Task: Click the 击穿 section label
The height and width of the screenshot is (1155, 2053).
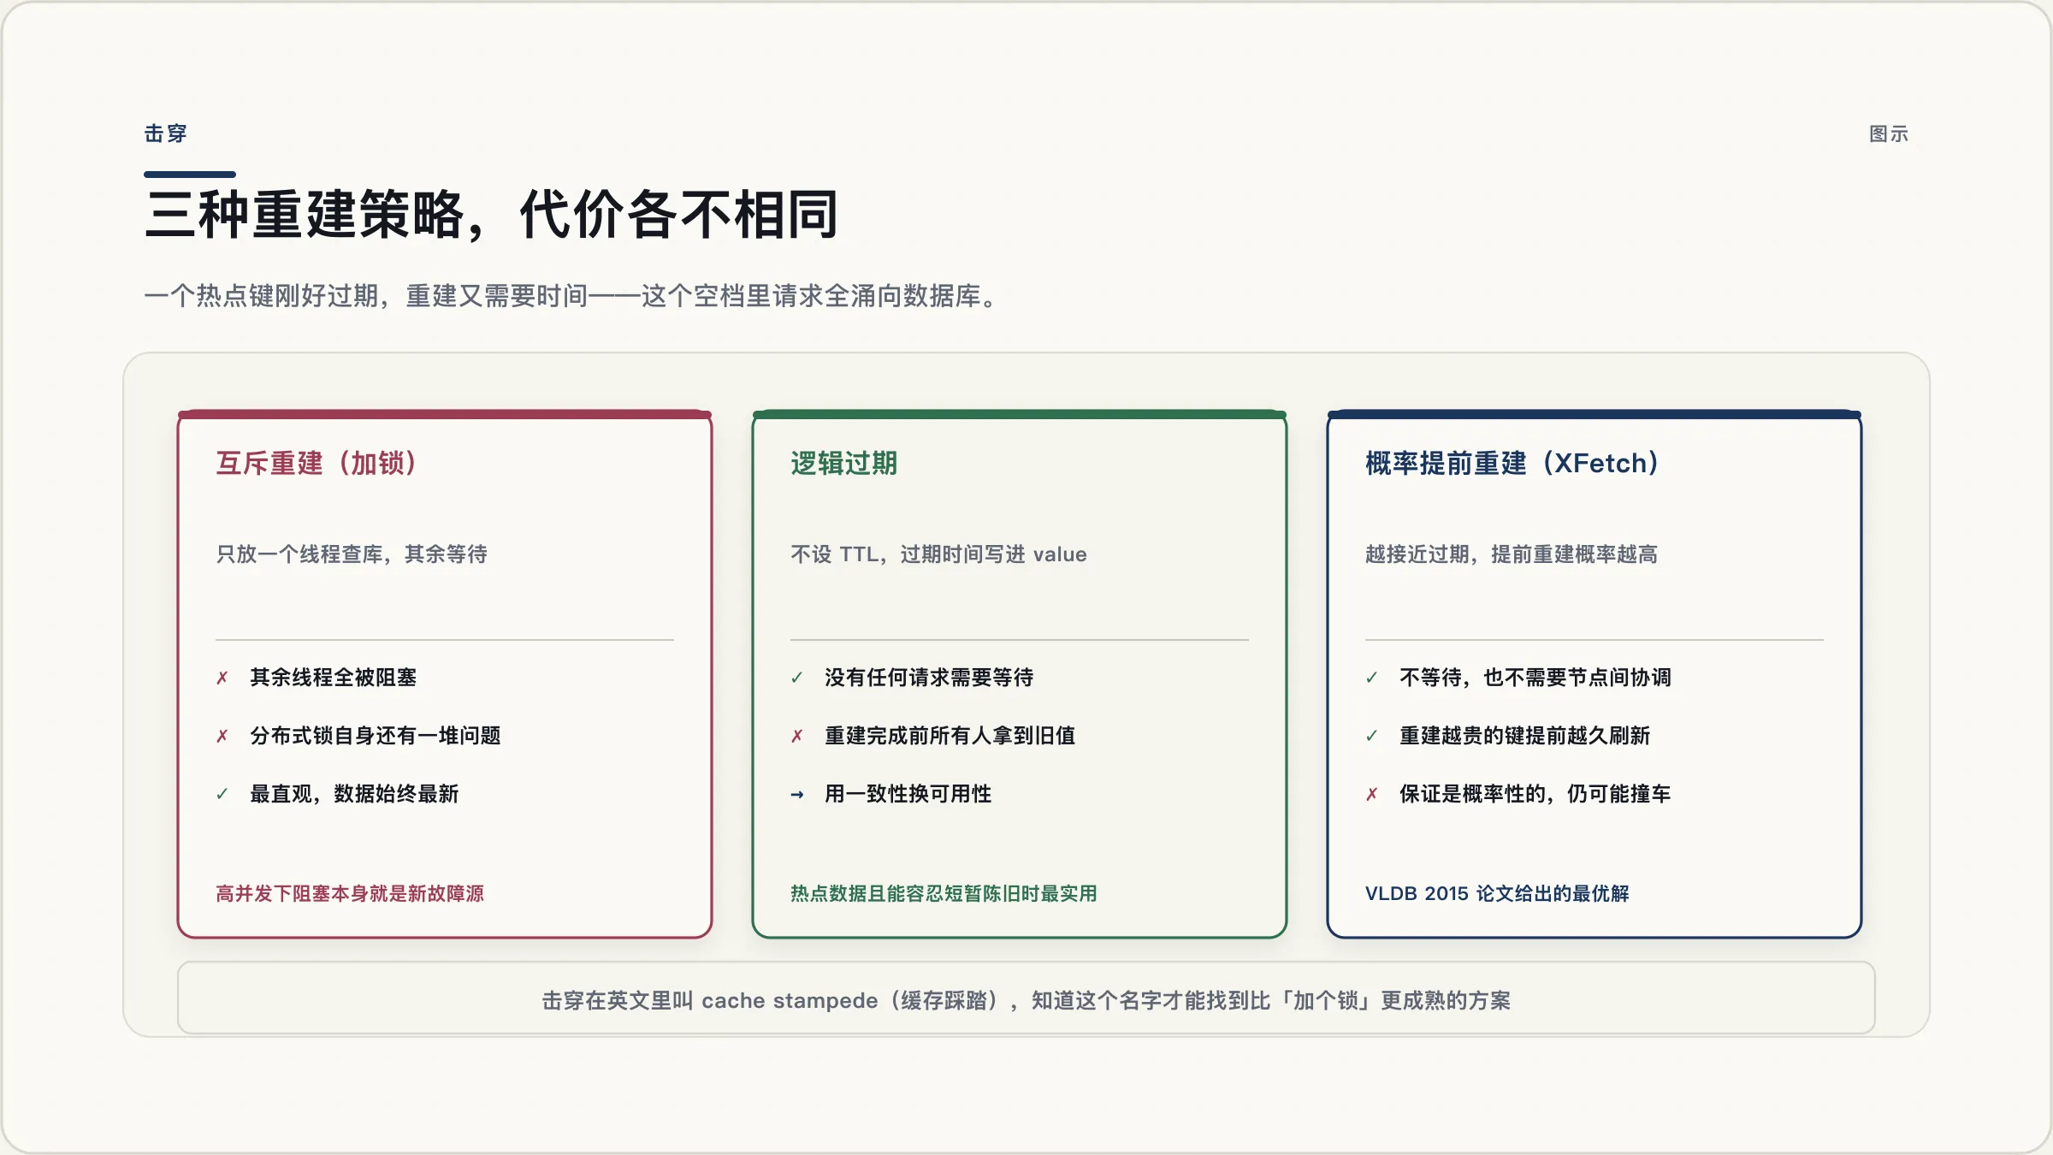Action: tap(166, 133)
